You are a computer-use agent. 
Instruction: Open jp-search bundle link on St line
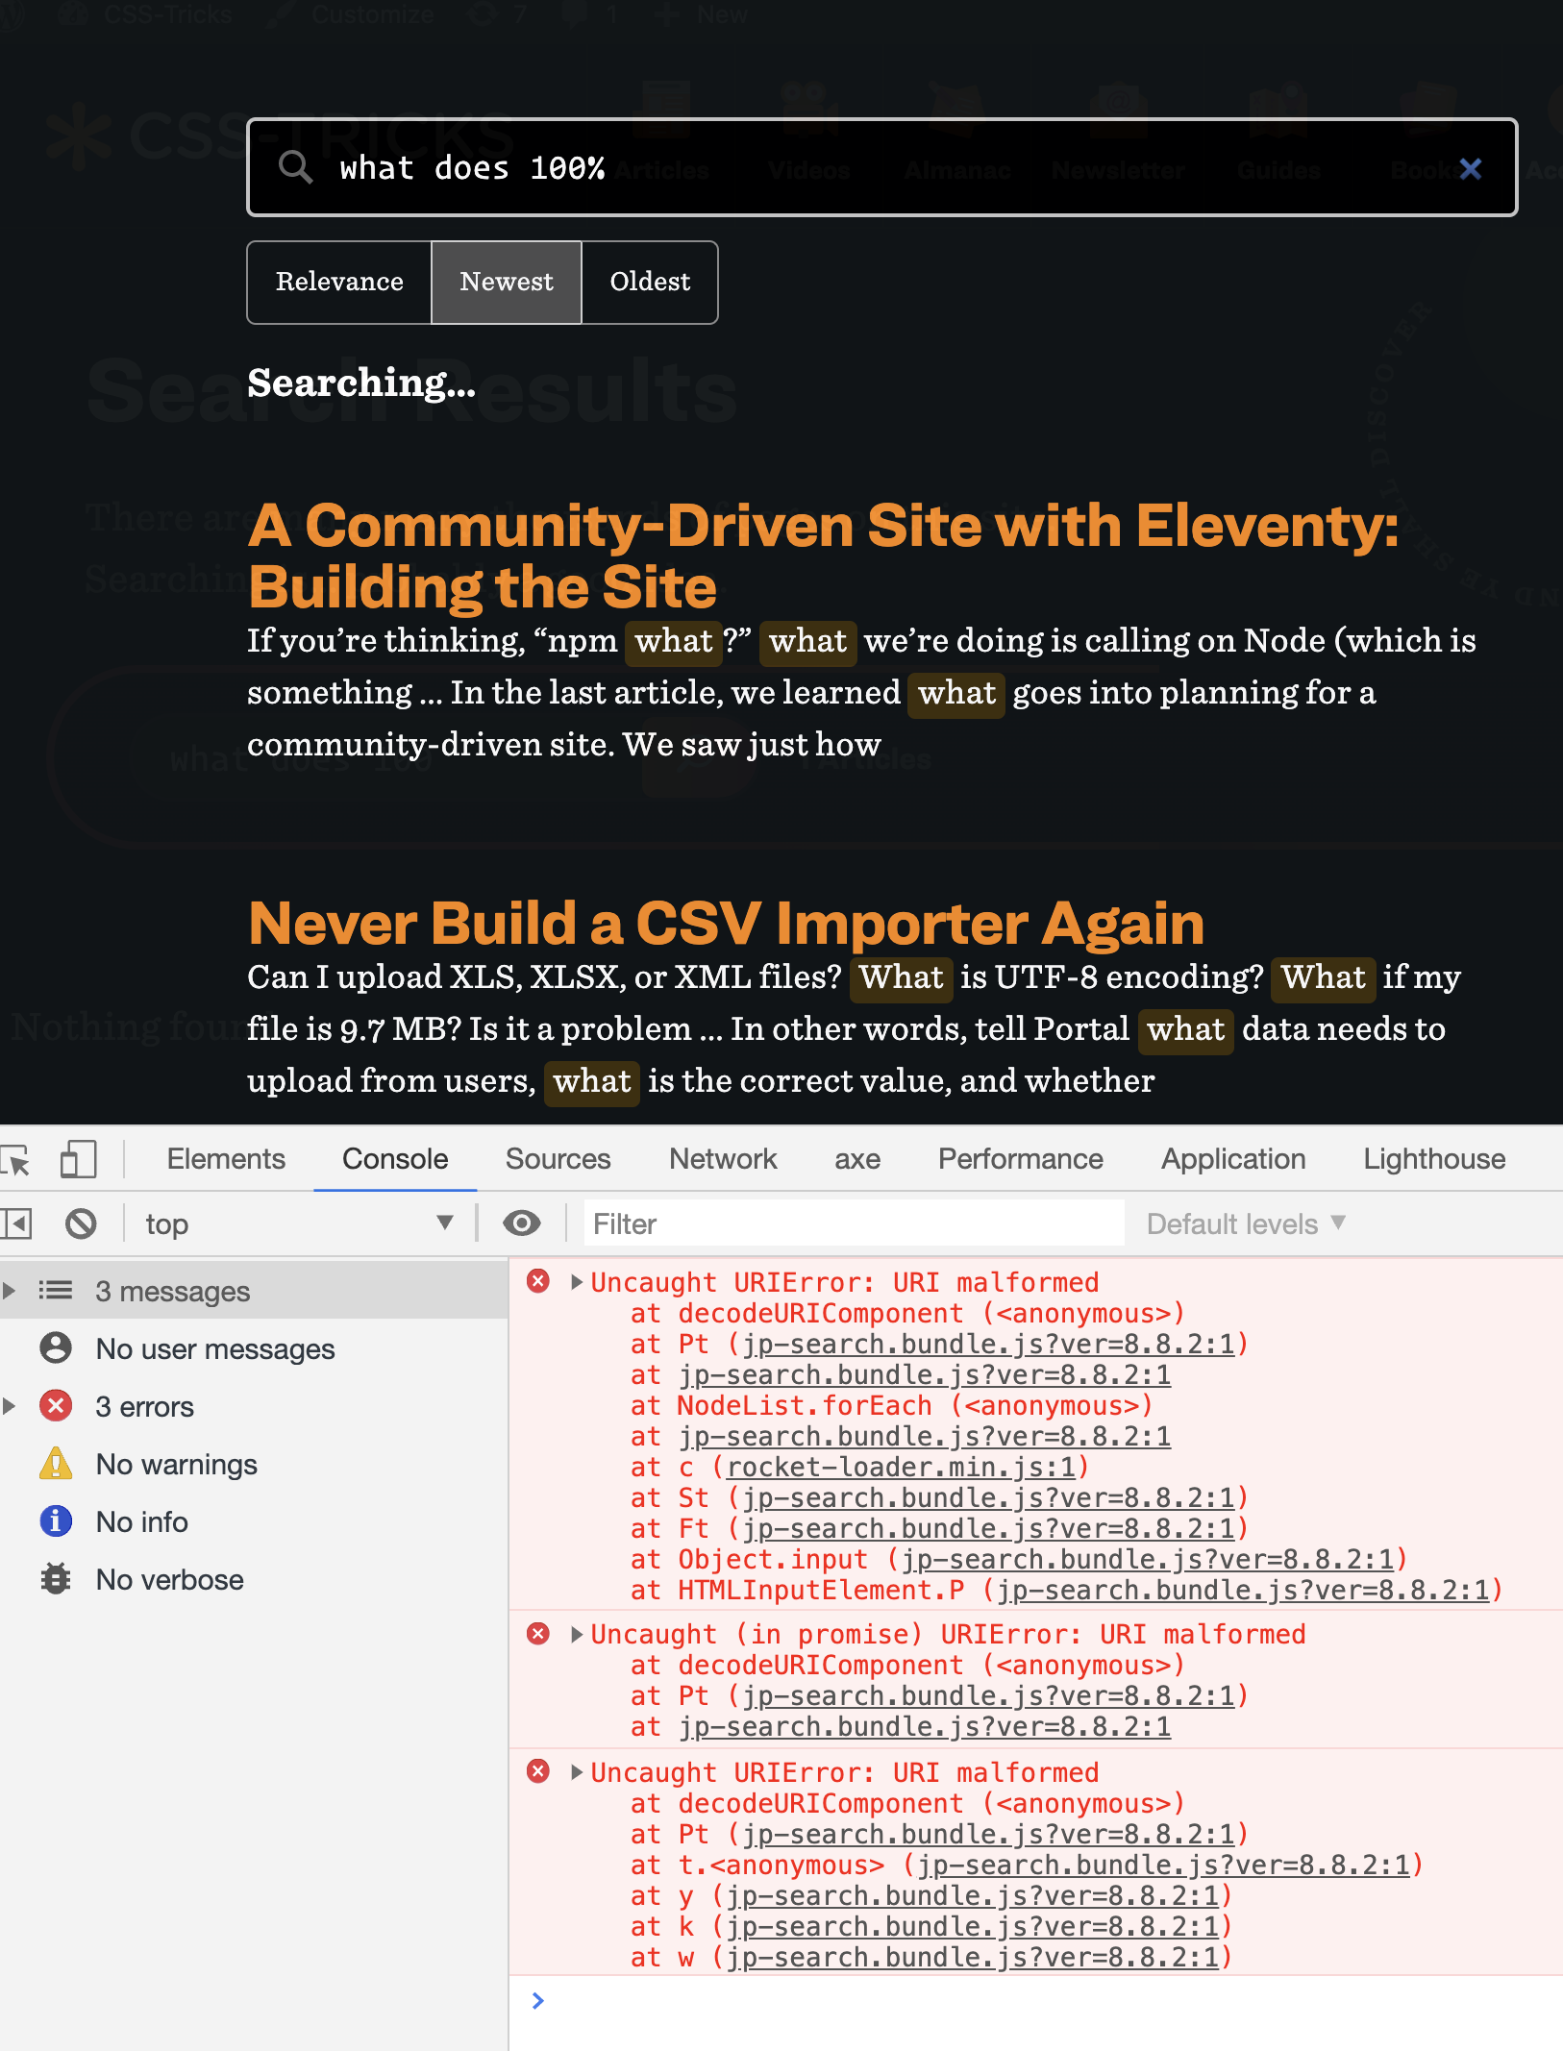(988, 1497)
